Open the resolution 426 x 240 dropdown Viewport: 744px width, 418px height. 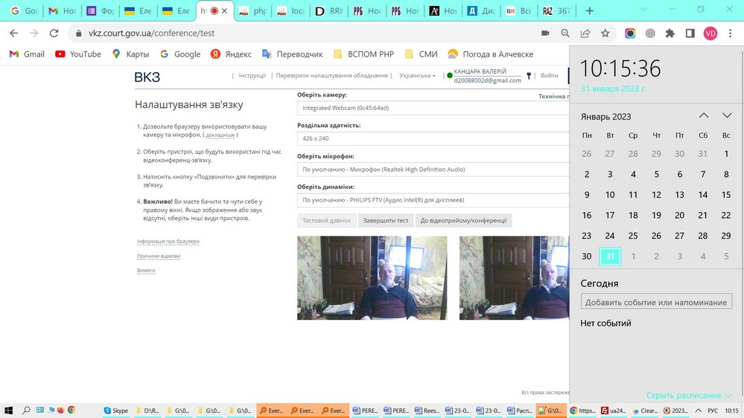coord(433,138)
